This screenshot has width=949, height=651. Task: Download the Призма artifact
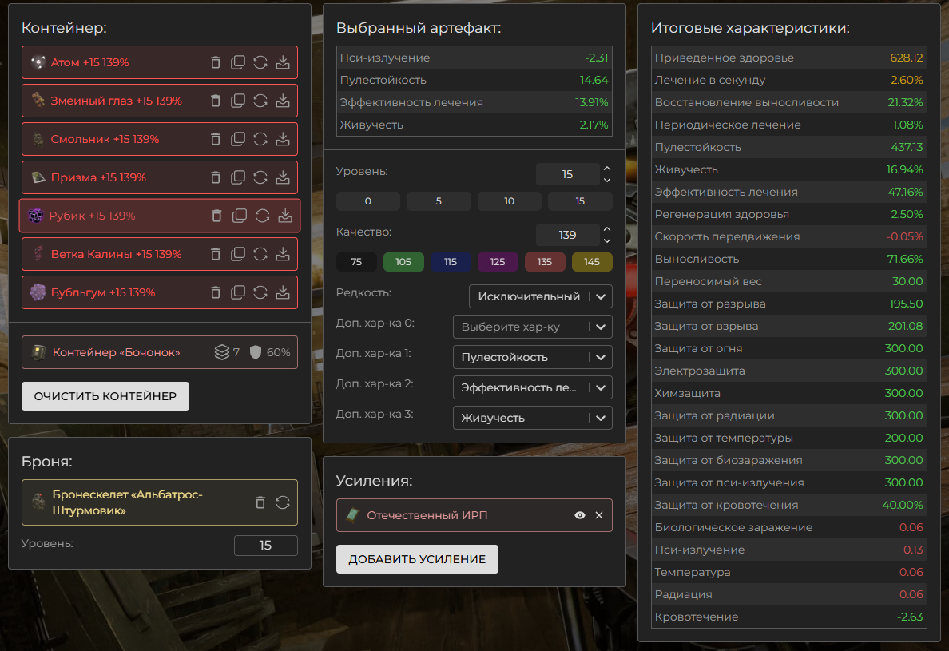[x=283, y=177]
